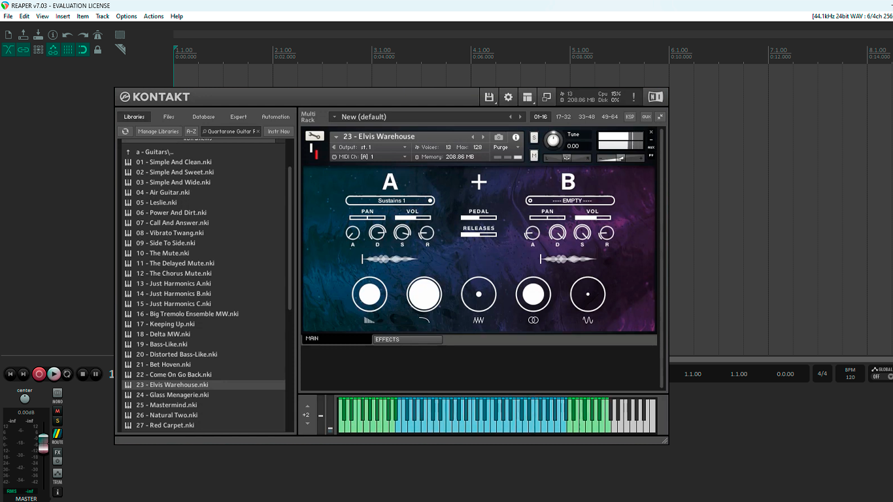The image size is (893, 502).
Task: Click the Play button in transport
Action: (54, 374)
